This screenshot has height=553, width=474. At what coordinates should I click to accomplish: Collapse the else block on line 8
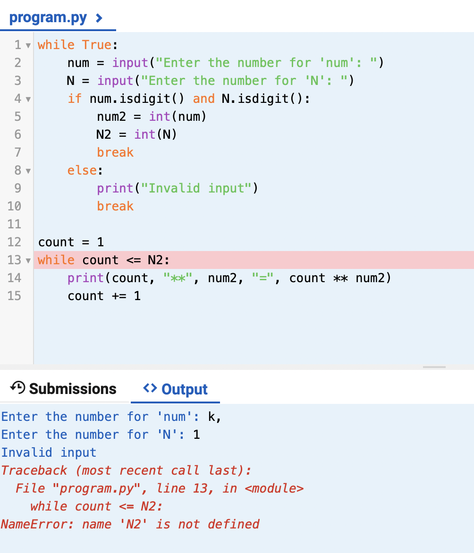click(27, 170)
